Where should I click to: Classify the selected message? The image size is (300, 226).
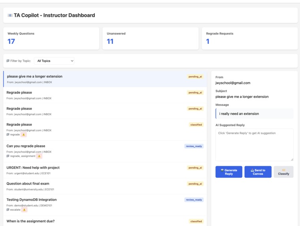(x=283, y=172)
